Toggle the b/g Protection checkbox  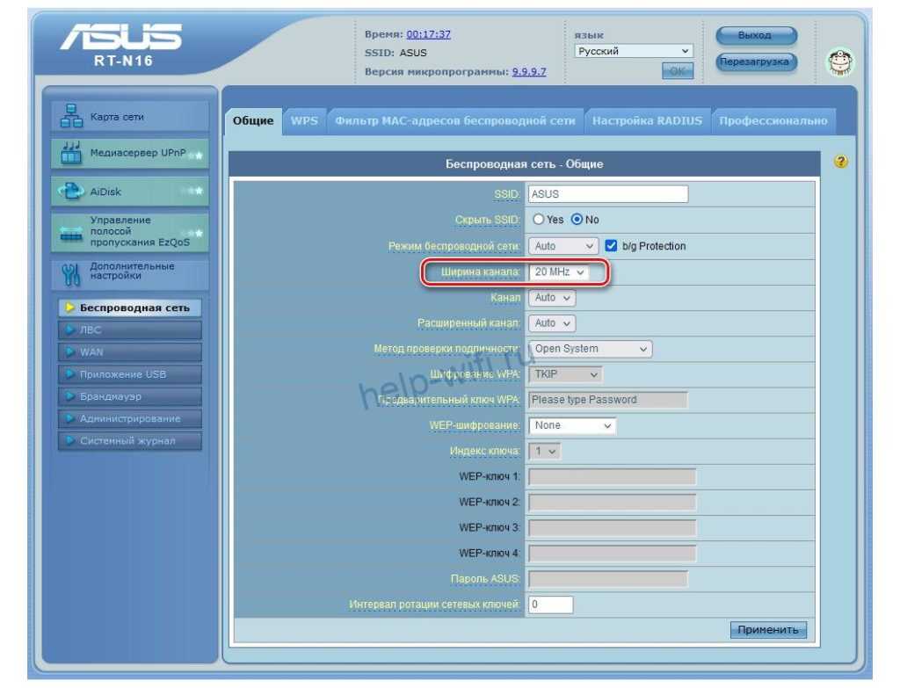(x=612, y=246)
